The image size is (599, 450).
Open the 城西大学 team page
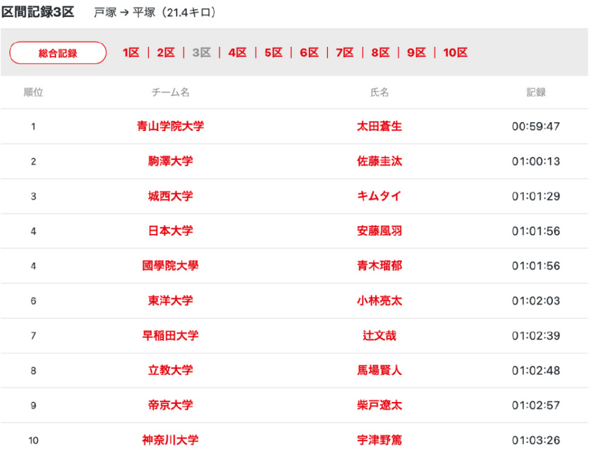(x=170, y=197)
